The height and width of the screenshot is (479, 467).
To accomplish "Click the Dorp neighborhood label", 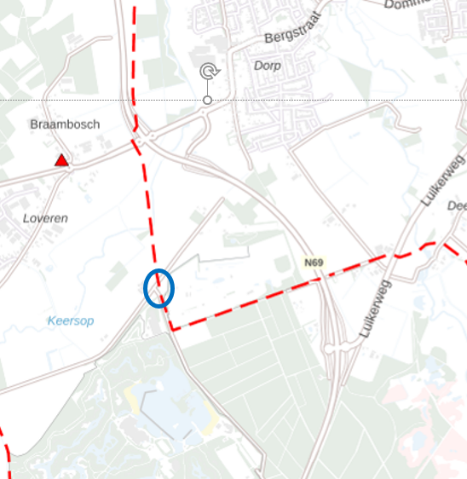I will coord(268,66).
